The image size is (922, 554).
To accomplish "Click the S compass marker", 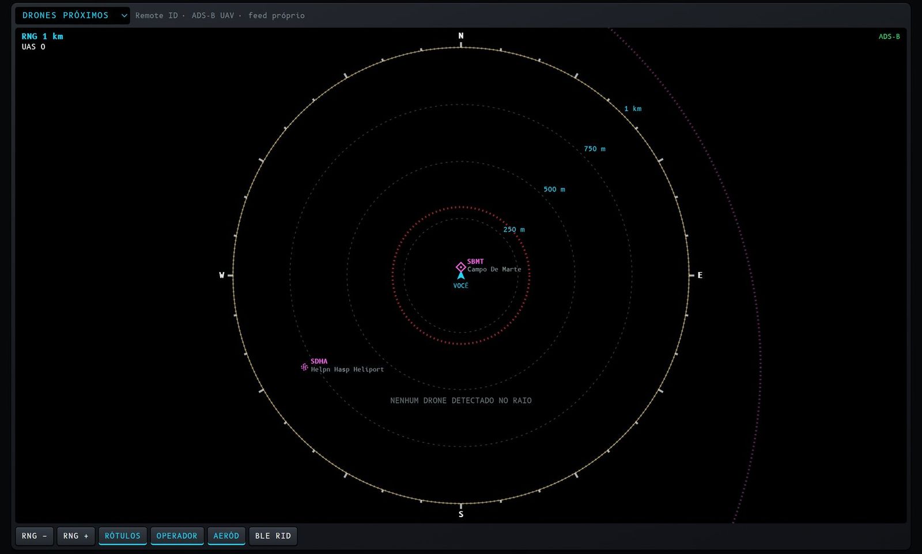I will pos(461,514).
